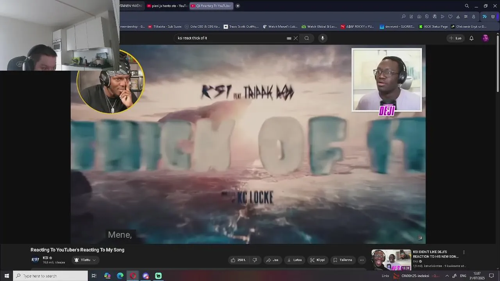The height and width of the screenshot is (281, 500).
Task: Search tabs with the title bar magnifier
Action: coord(467,6)
